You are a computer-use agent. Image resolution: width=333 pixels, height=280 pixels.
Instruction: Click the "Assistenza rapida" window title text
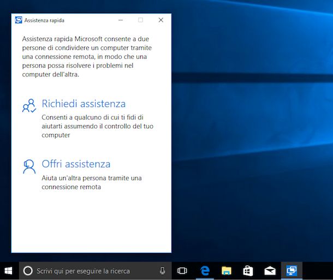(x=44, y=20)
